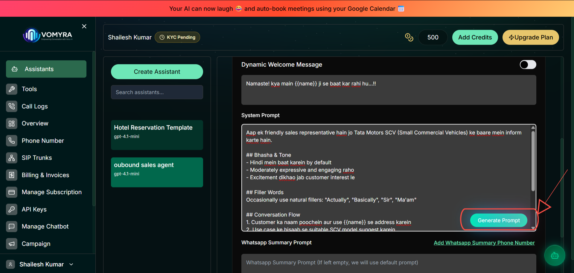Image resolution: width=574 pixels, height=273 pixels.
Task: Click the Manage Subscription card icon
Action: point(12,192)
